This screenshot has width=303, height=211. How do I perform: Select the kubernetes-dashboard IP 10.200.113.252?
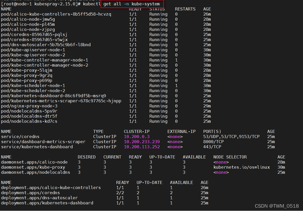click(x=142, y=147)
